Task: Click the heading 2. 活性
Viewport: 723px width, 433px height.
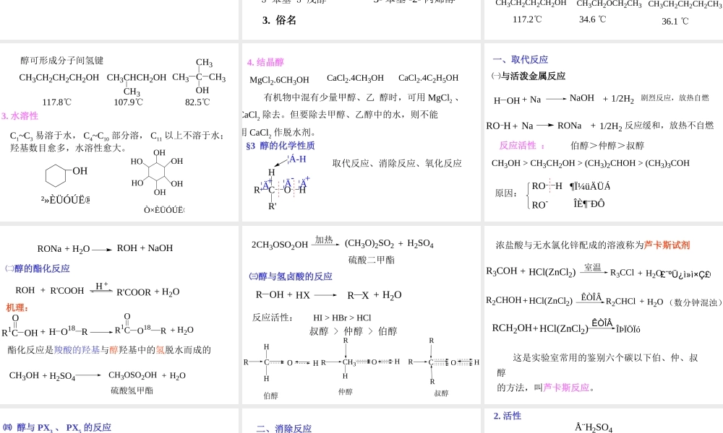Action: [509, 416]
